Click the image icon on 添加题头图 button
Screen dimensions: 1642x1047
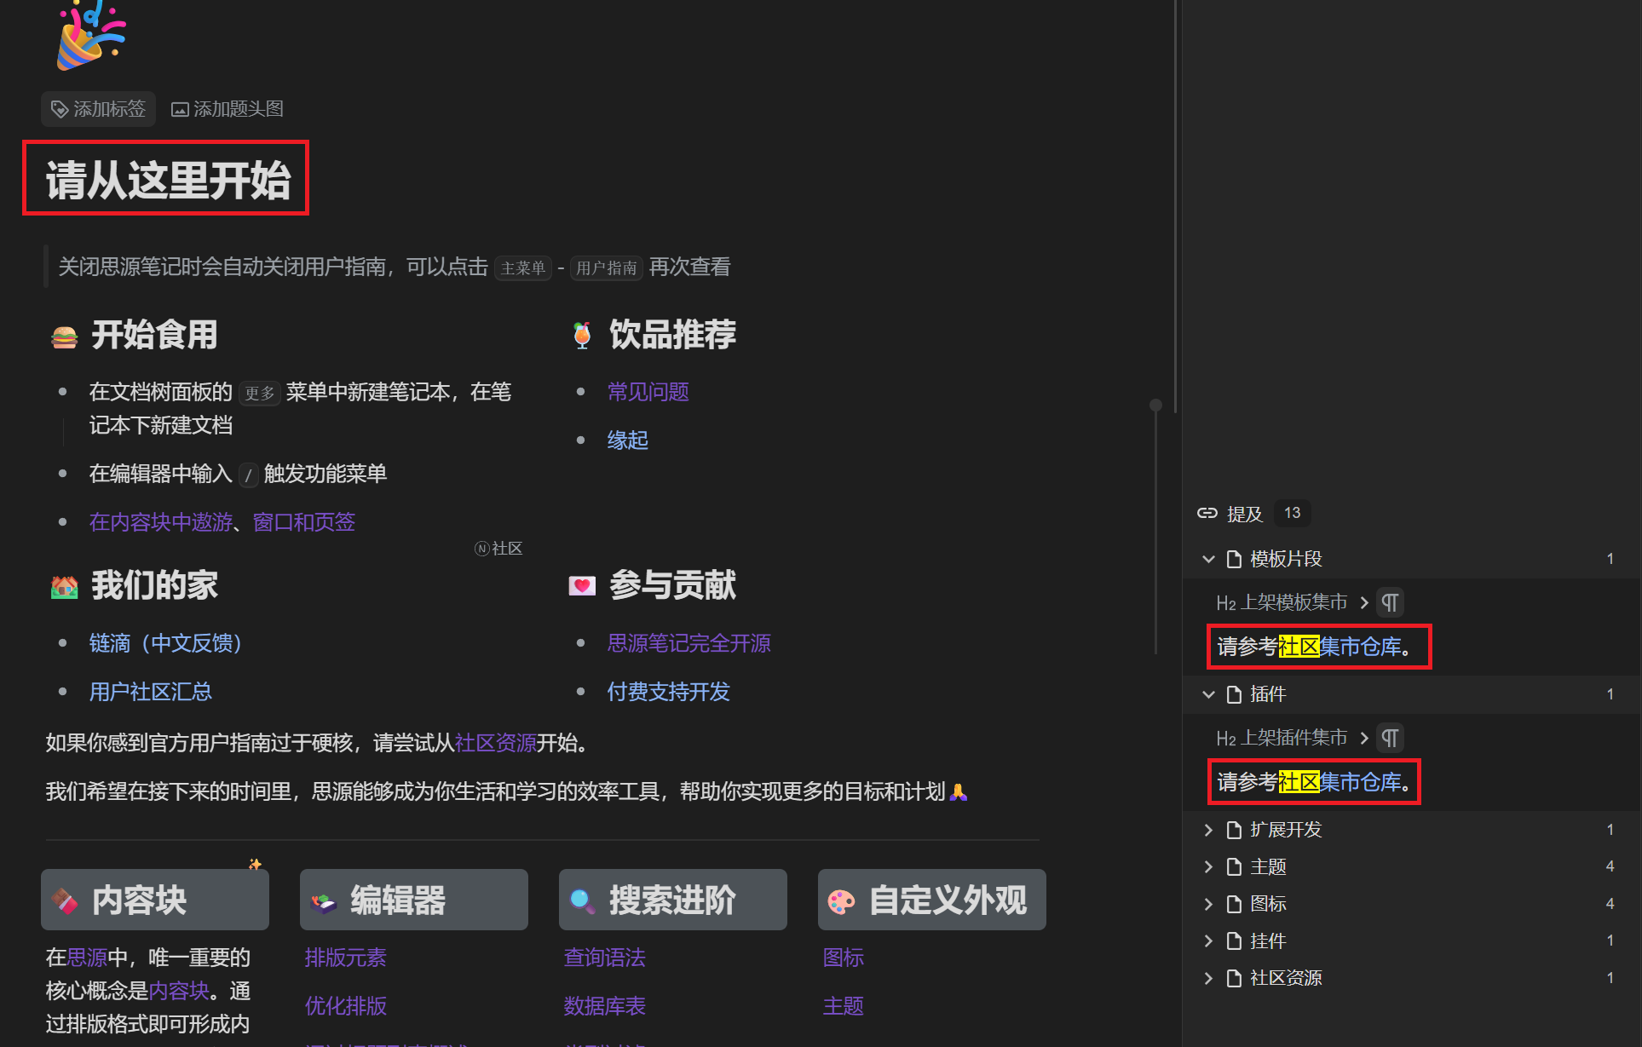tap(180, 109)
